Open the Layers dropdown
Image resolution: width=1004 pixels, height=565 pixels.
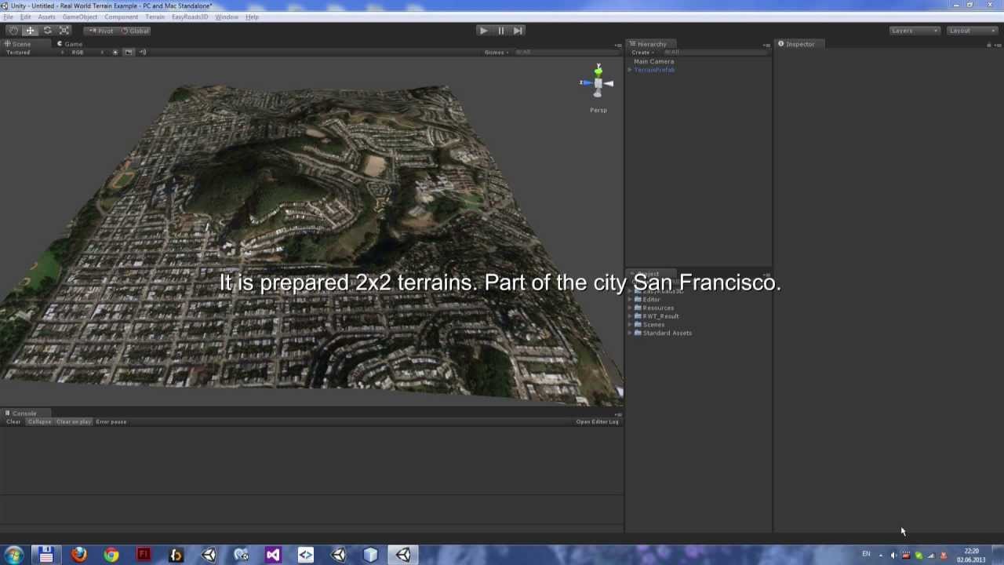pos(915,31)
